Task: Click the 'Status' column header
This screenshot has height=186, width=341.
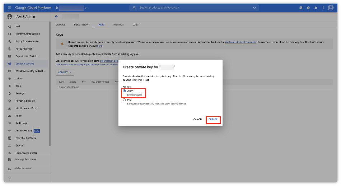Action: point(73,82)
